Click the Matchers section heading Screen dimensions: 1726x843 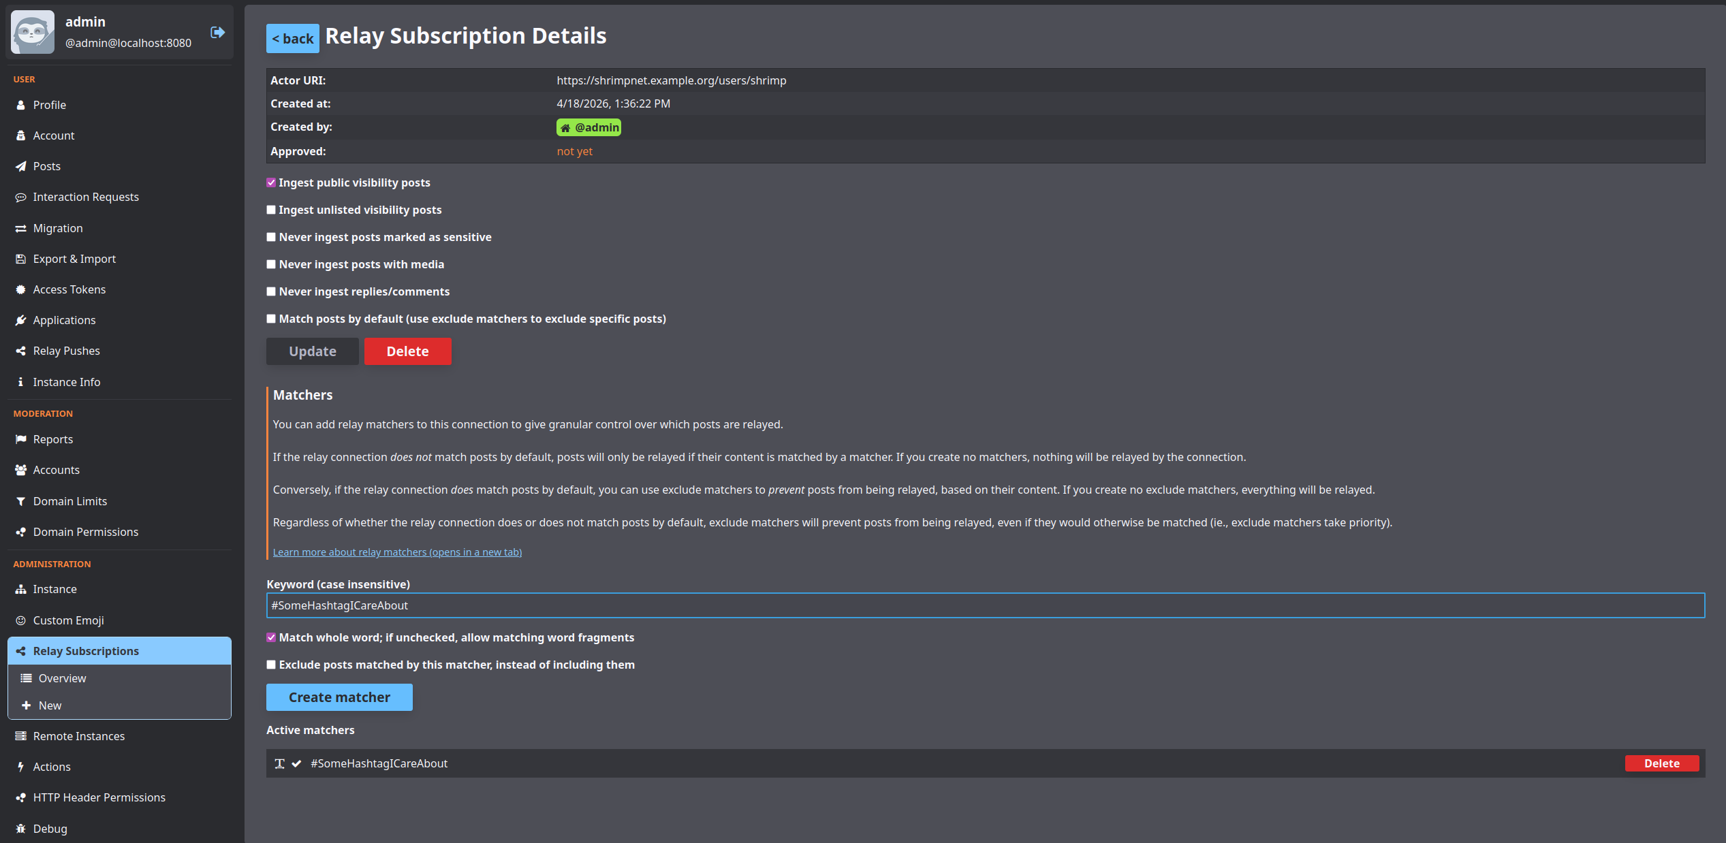pyautogui.click(x=303, y=395)
